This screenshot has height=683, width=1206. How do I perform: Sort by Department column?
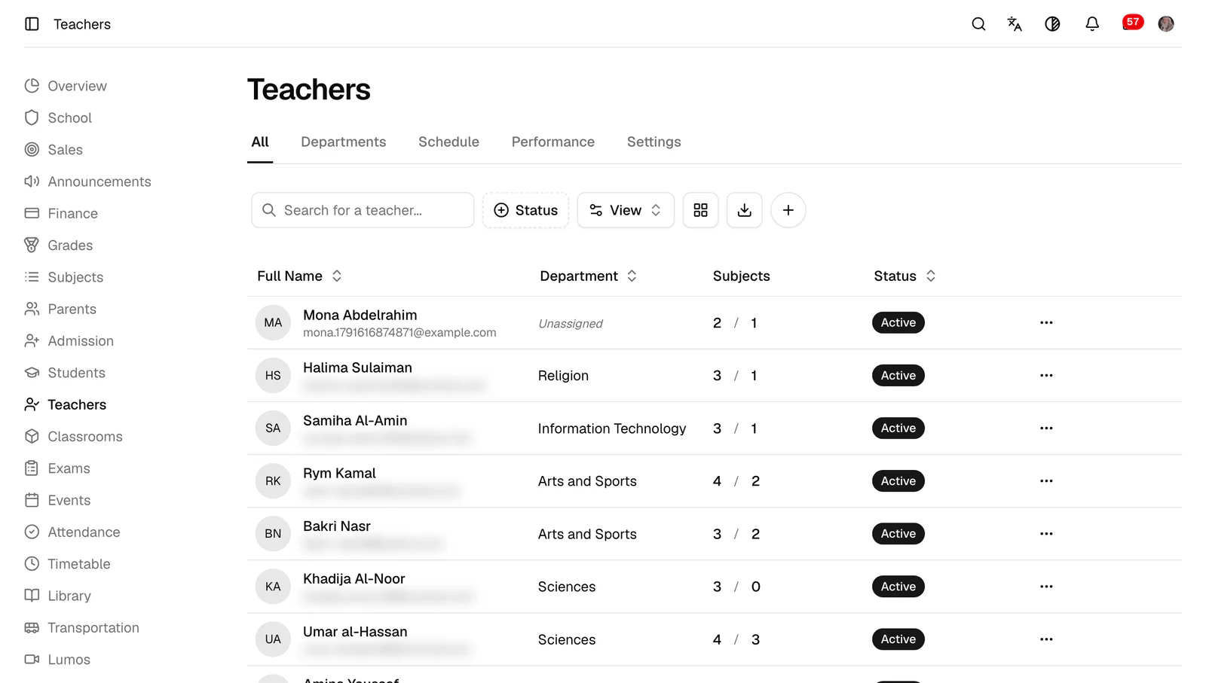pos(588,276)
